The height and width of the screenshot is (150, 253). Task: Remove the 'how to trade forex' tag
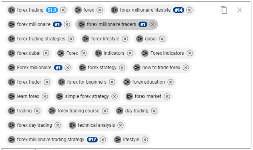coord(186,68)
